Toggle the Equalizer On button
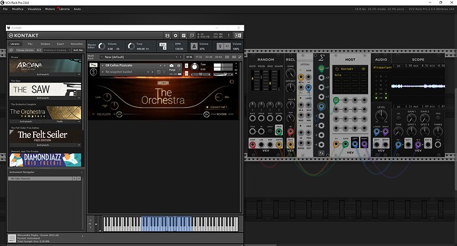Image resolution: width=457 pixels, height=246 pixels. click(119, 114)
